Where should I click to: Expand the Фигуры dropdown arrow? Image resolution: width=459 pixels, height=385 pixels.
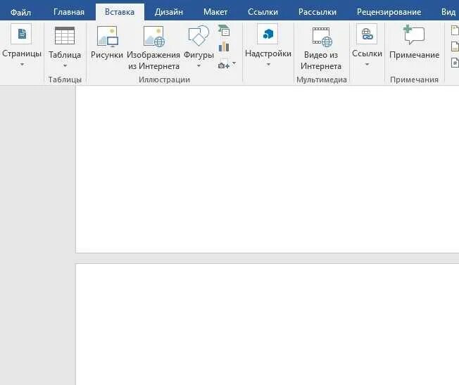tap(199, 66)
